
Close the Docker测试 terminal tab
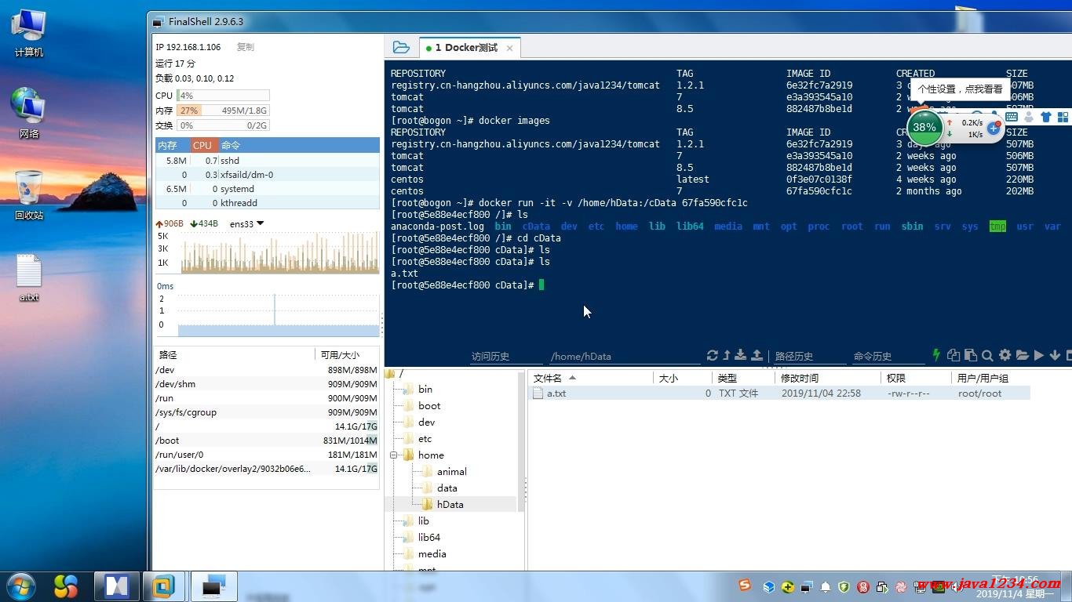tap(509, 48)
